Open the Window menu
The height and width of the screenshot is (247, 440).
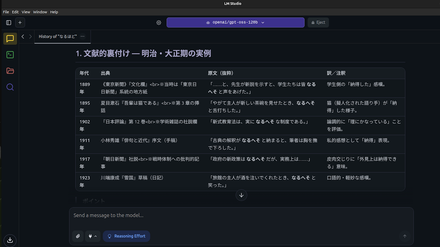pyautogui.click(x=40, y=12)
